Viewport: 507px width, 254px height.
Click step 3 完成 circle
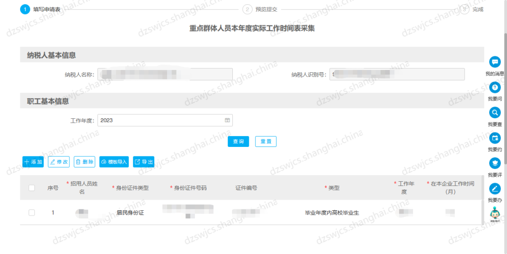coord(465,9)
